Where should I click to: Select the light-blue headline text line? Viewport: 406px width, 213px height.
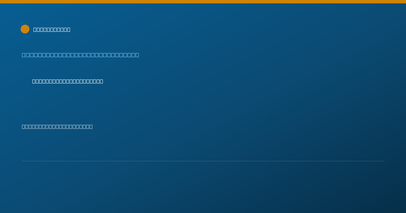[x=80, y=55]
